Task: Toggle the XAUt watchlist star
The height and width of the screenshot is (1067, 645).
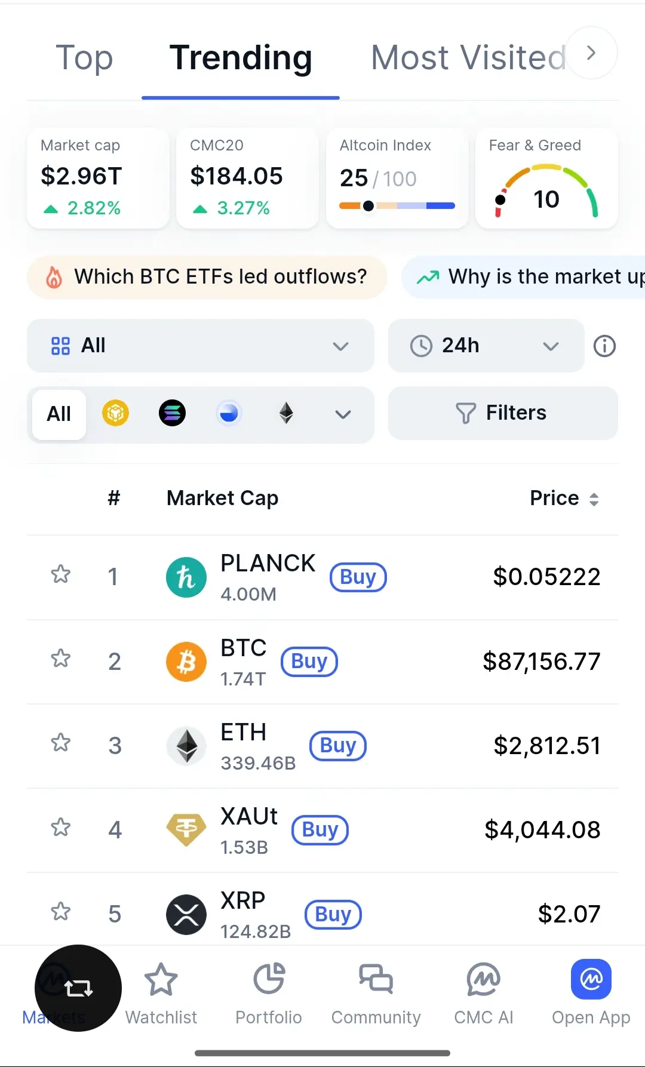Action: click(61, 828)
